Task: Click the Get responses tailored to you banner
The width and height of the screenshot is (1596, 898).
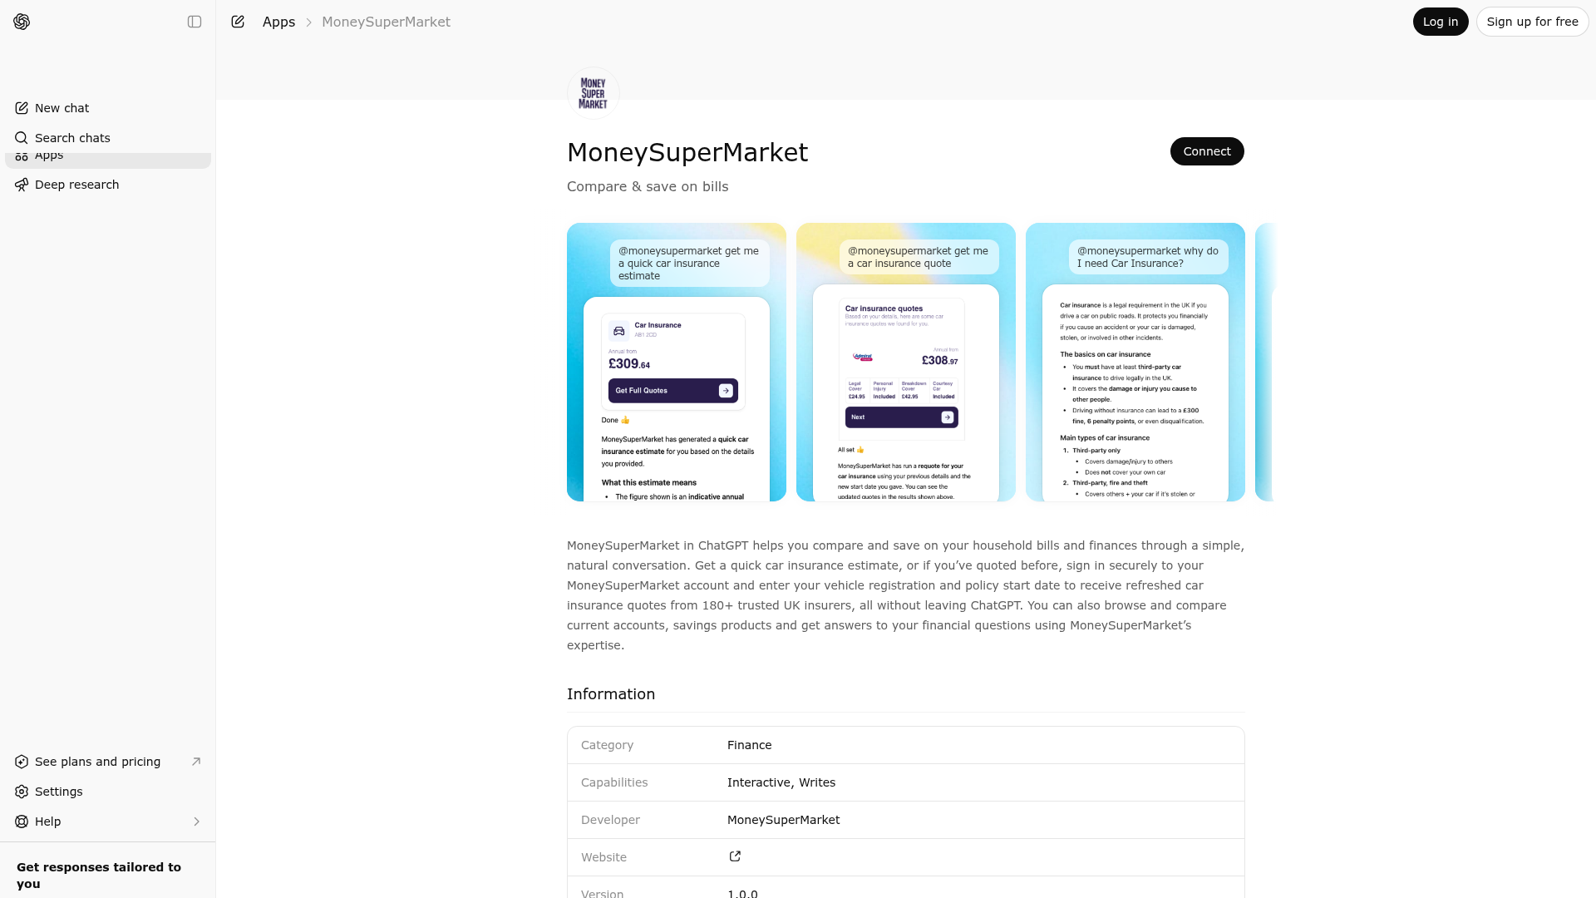Action: [100, 875]
